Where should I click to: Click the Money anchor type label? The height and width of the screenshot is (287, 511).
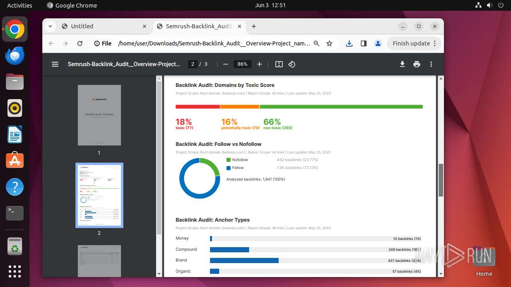pyautogui.click(x=182, y=238)
